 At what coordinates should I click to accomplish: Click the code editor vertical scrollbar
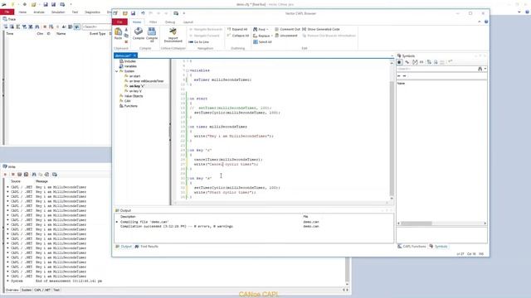coord(392,138)
